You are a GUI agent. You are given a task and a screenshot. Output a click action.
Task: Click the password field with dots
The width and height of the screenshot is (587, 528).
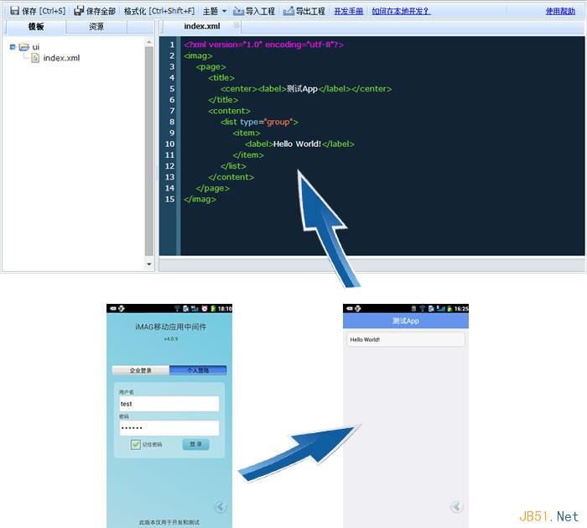(169, 428)
